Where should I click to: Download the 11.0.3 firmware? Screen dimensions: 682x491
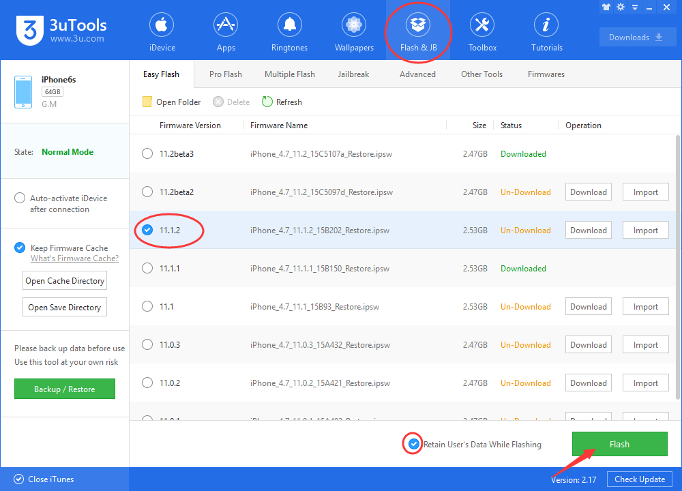click(x=588, y=345)
